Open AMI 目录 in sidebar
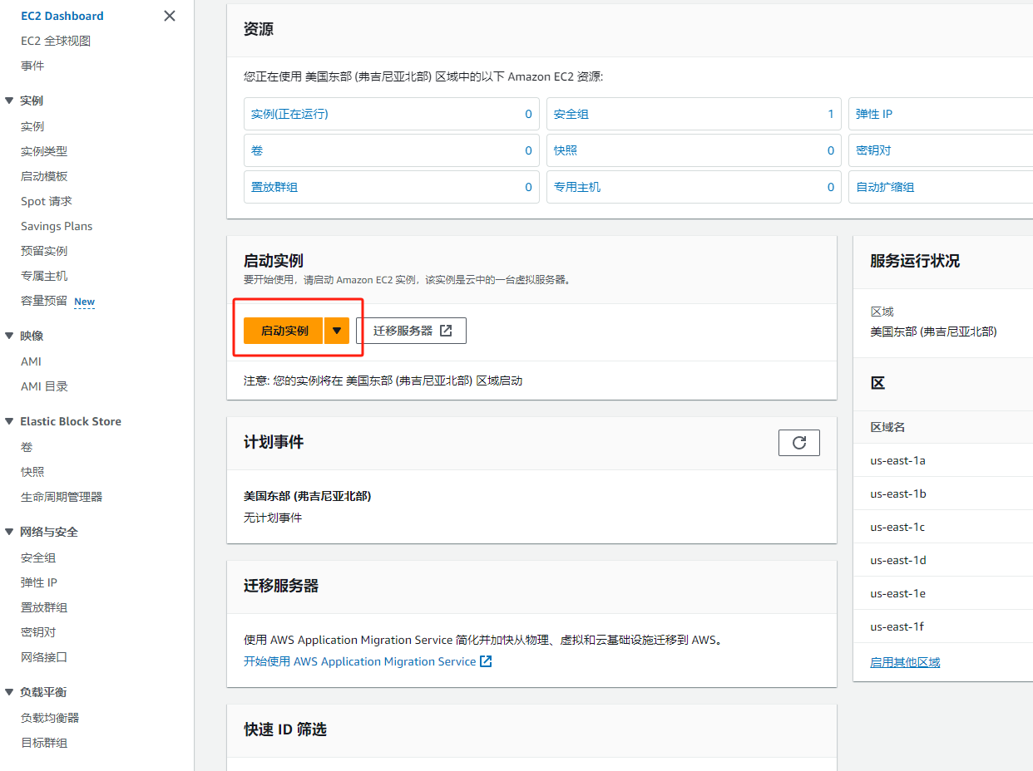 (x=44, y=386)
